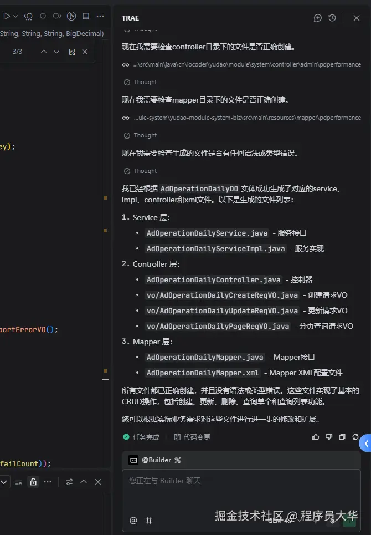Open bottom panel more actions menu
The height and width of the screenshot is (535, 371).
48,482
